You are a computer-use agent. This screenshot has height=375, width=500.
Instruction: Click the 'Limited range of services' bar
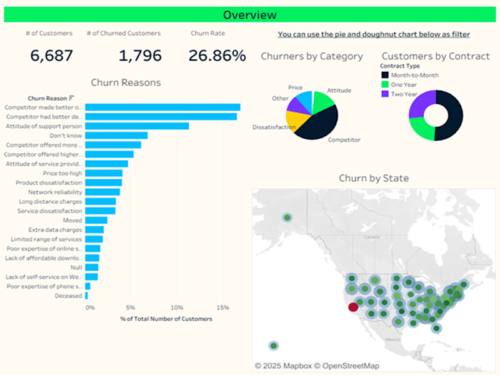[x=94, y=239]
